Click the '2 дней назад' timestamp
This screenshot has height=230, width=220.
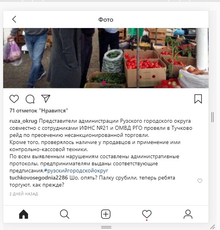24,194
